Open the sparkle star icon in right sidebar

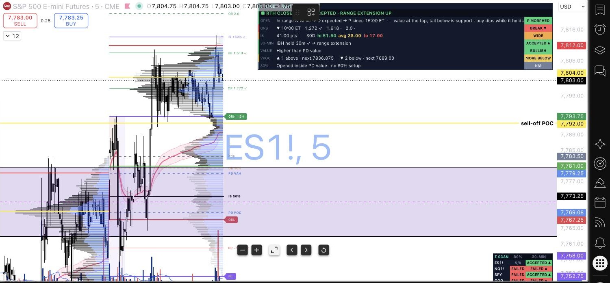[x=600, y=144]
